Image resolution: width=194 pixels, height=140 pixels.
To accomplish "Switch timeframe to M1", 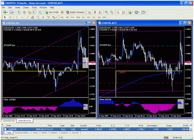I will coord(62,17).
